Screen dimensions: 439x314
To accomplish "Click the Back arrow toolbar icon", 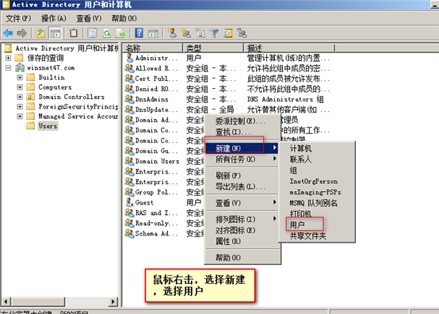I will click(8, 33).
